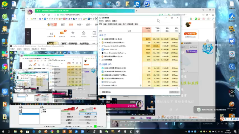Click the COM Surrogate process icon
This screenshot has width=239, height=134.
click(102, 82)
